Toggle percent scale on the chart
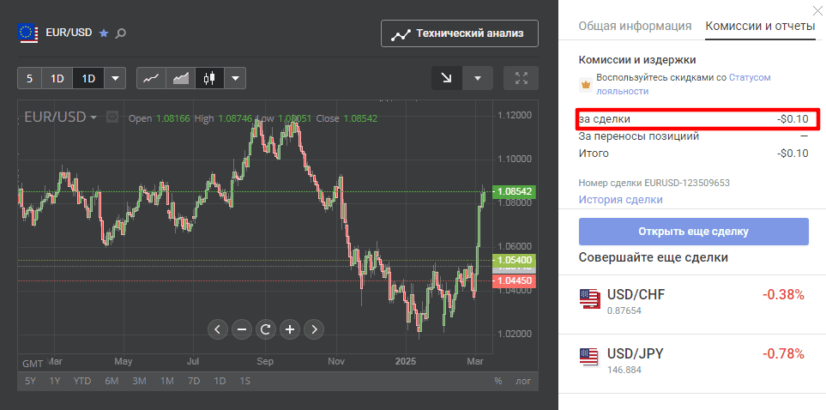 [497, 381]
